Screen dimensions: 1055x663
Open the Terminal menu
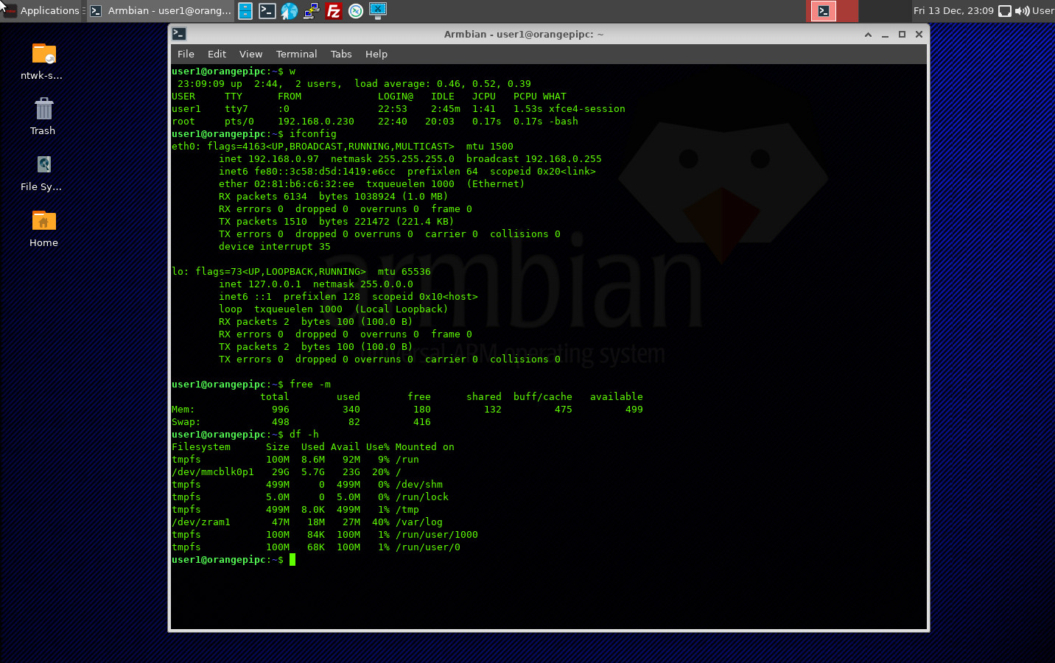tap(296, 54)
